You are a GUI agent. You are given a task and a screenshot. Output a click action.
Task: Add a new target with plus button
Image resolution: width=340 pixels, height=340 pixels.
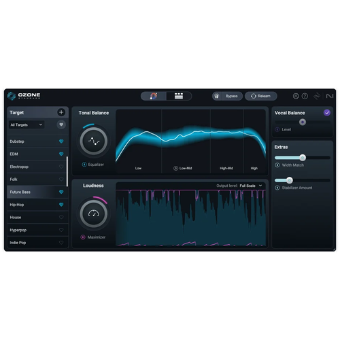61,112
